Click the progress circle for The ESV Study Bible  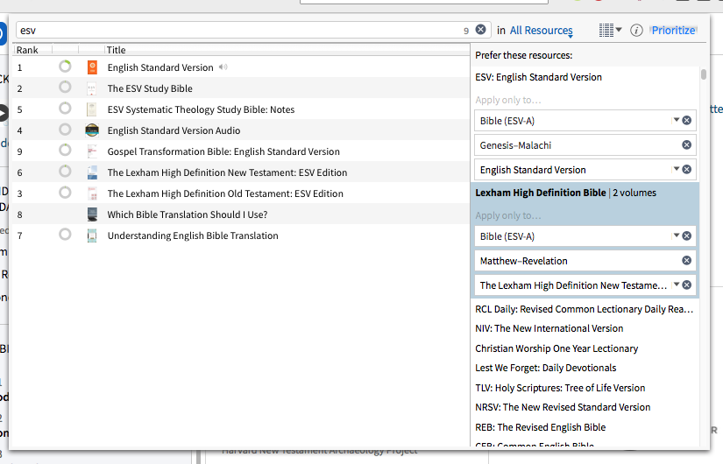coord(65,87)
